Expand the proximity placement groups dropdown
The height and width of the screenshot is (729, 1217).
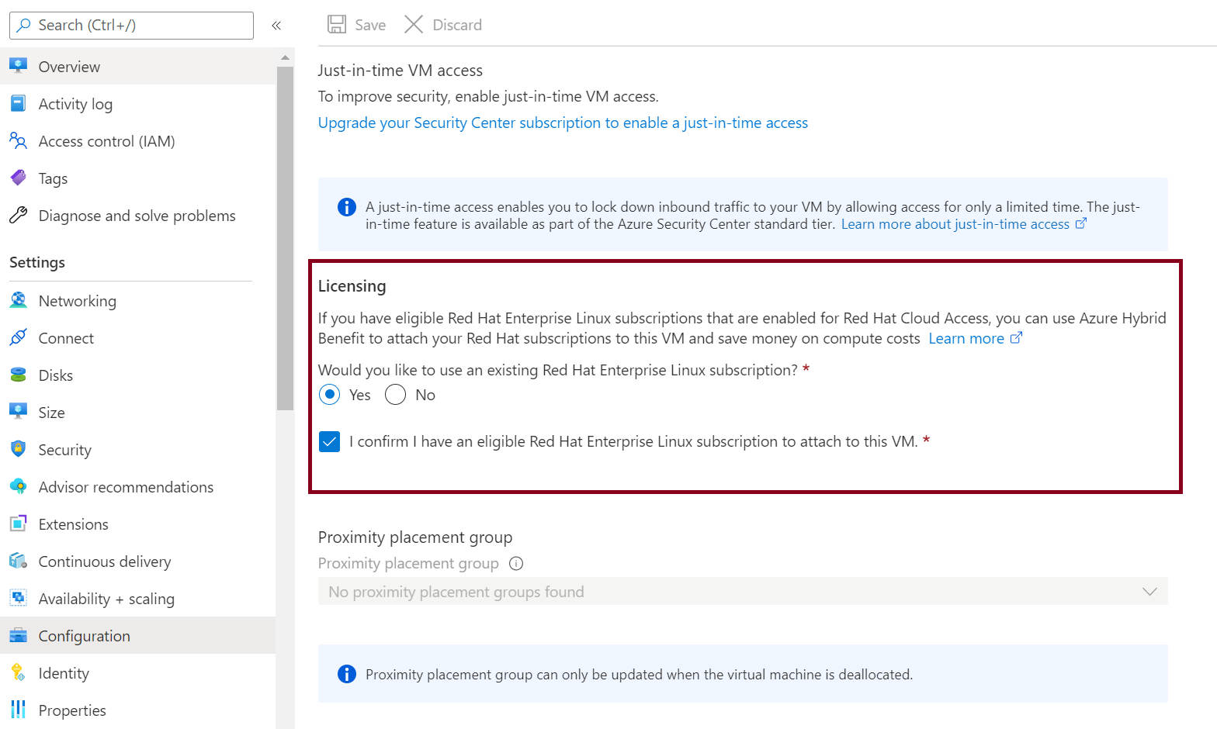(x=742, y=592)
